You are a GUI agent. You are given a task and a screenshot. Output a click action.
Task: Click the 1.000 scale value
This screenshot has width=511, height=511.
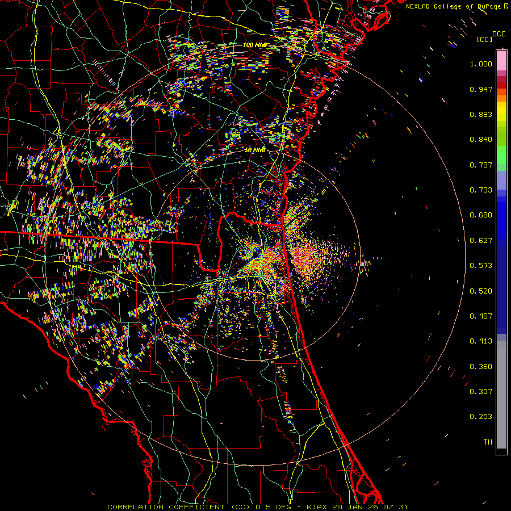(481, 64)
